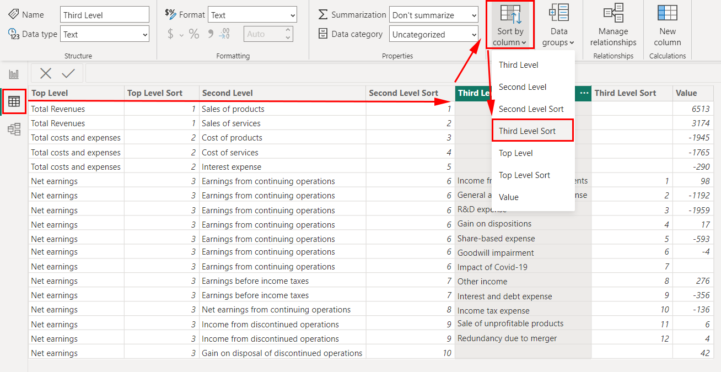Open Model view icon in sidebar
721x372 pixels.
[14, 130]
